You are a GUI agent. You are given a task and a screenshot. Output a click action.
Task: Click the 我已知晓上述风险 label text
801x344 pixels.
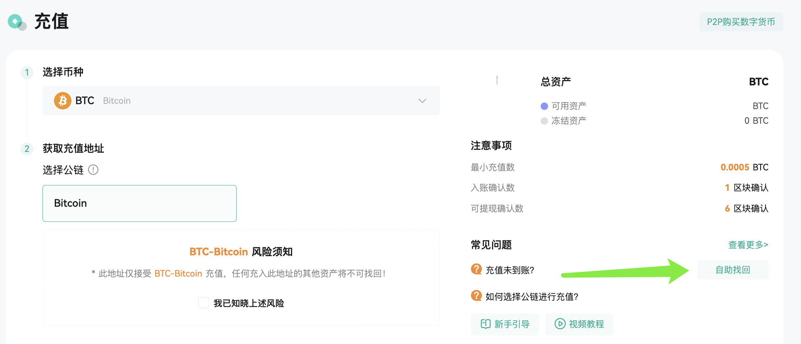point(248,303)
